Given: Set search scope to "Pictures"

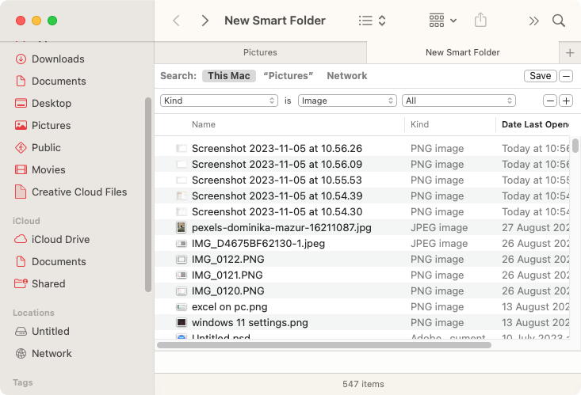Looking at the screenshot, I should (289, 76).
